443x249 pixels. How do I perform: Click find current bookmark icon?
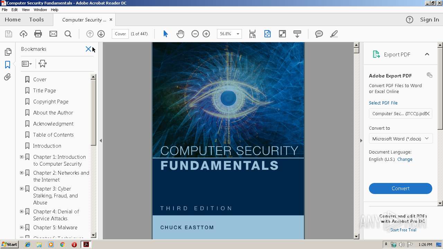tap(43, 64)
